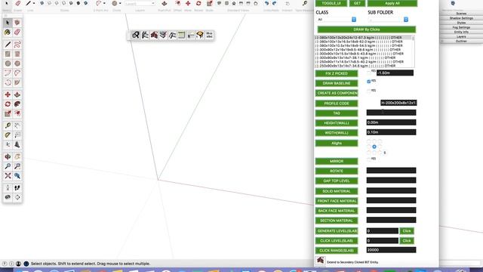Click the Undo arrow in top toolbar
The height and width of the screenshot is (272, 483).
pos(266,3)
